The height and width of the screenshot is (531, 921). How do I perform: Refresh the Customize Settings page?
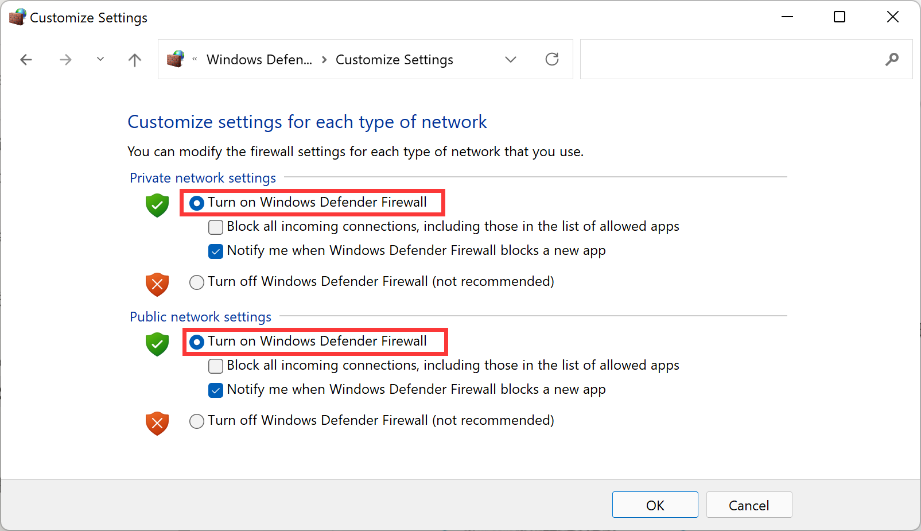(552, 59)
